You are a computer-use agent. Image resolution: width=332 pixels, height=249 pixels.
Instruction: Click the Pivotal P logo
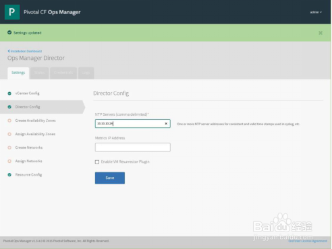point(12,12)
